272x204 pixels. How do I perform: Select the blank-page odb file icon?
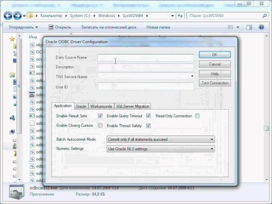(x=32, y=123)
